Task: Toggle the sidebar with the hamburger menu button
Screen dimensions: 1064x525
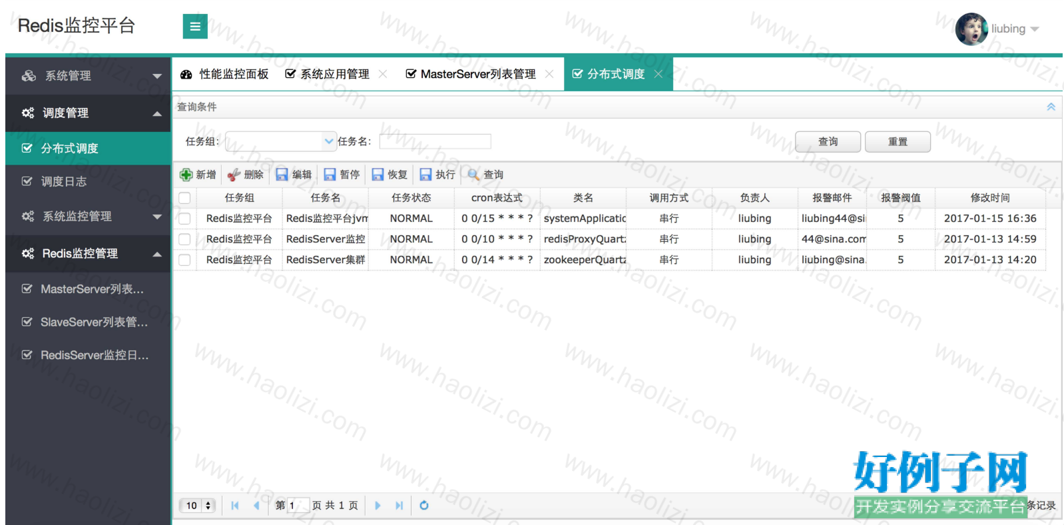Action: (x=195, y=27)
